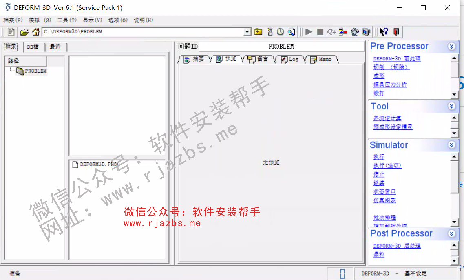
Task: Click the new problem document icon
Action: point(11,32)
